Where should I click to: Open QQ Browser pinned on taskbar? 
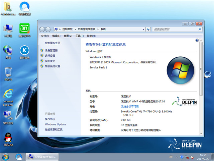[x=19, y=157]
